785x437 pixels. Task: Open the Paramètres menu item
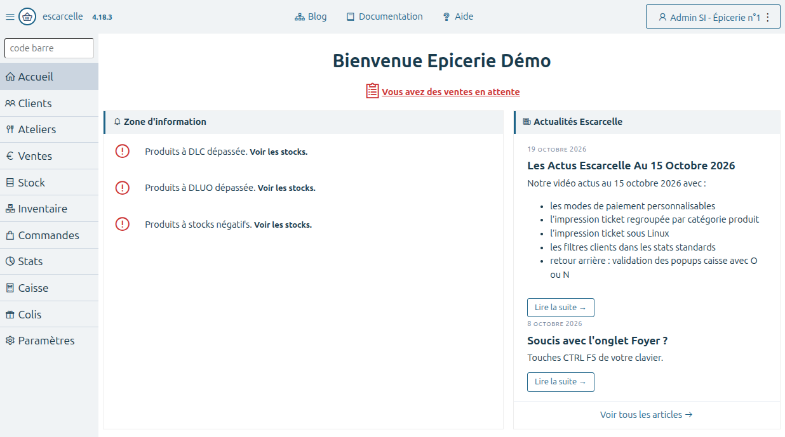click(49, 341)
